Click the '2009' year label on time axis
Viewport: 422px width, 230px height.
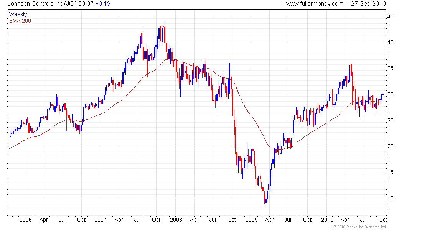252,220
